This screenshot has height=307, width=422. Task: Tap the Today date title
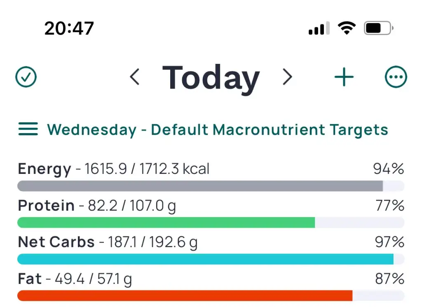(211, 77)
